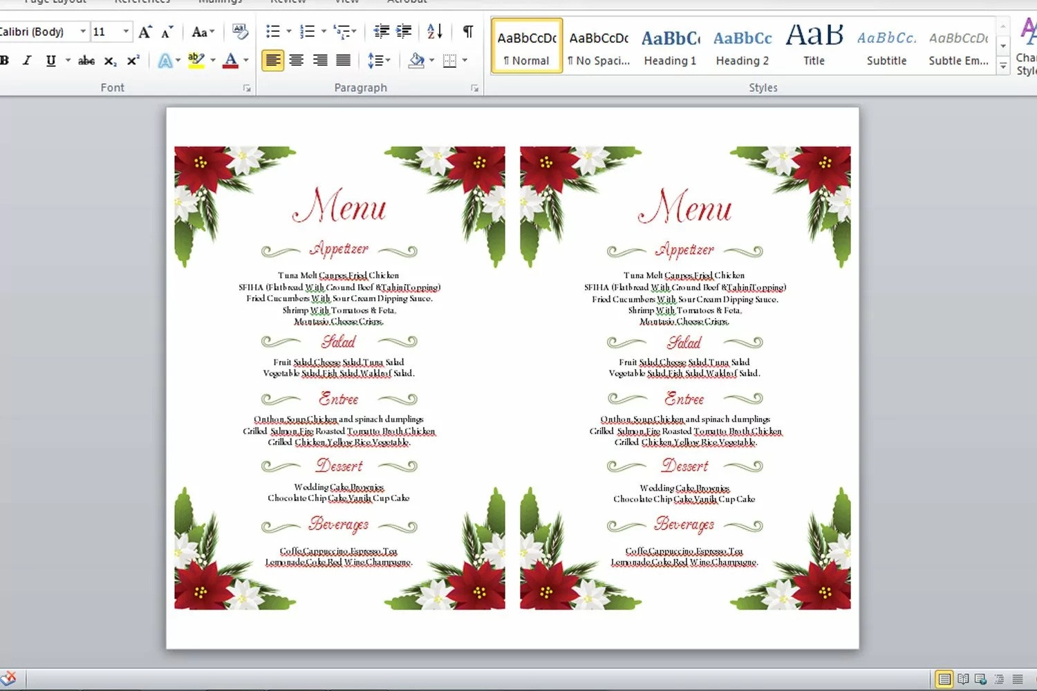The image size is (1037, 691).
Task: Click the Text Effects glowing A icon
Action: click(x=165, y=61)
